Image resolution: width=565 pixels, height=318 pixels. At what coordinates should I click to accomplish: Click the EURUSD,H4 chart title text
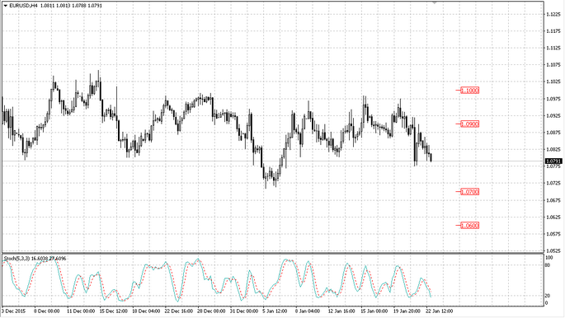(23, 6)
